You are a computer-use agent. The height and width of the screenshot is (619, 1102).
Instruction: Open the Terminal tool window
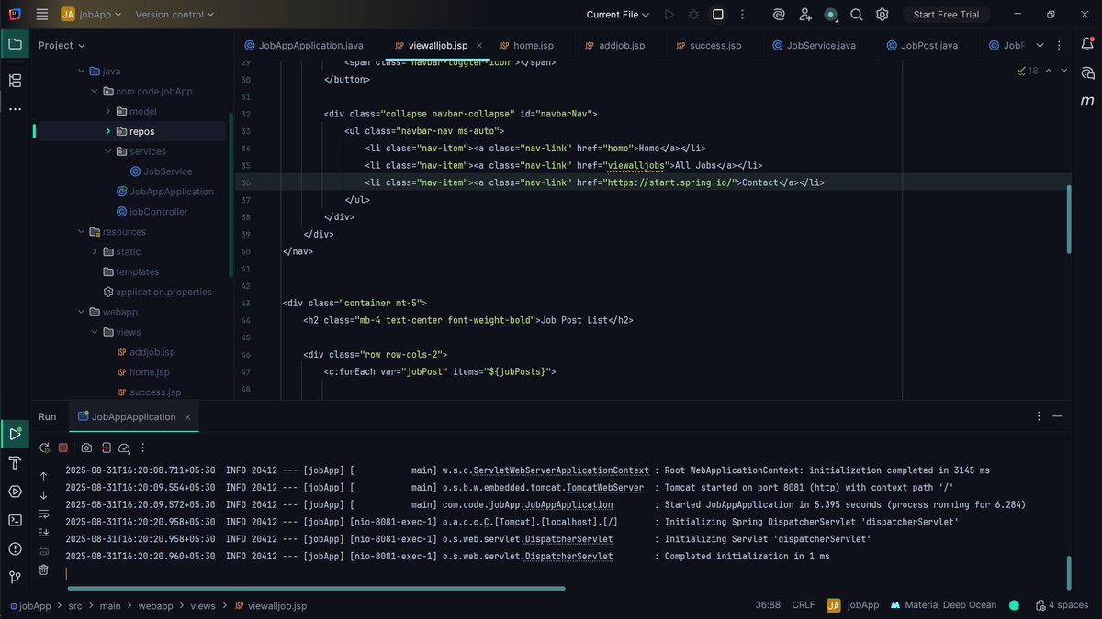(15, 520)
